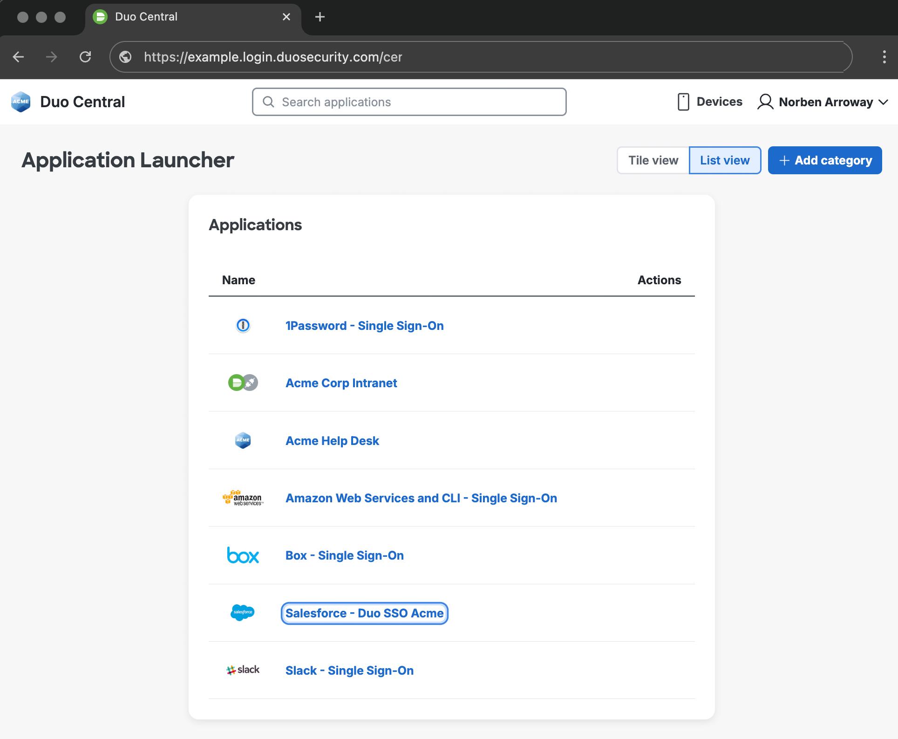Click inside the Search applications field
This screenshot has height=739, width=898.
[409, 102]
